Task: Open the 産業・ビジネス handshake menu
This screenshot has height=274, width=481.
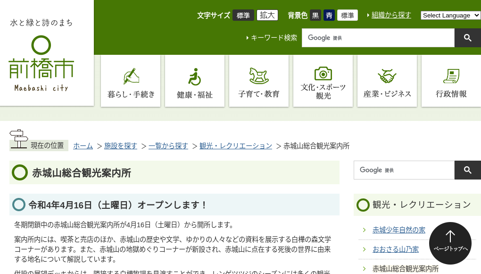Action: (387, 81)
